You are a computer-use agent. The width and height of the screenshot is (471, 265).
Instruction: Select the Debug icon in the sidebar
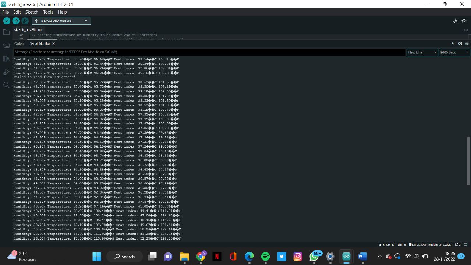6,72
